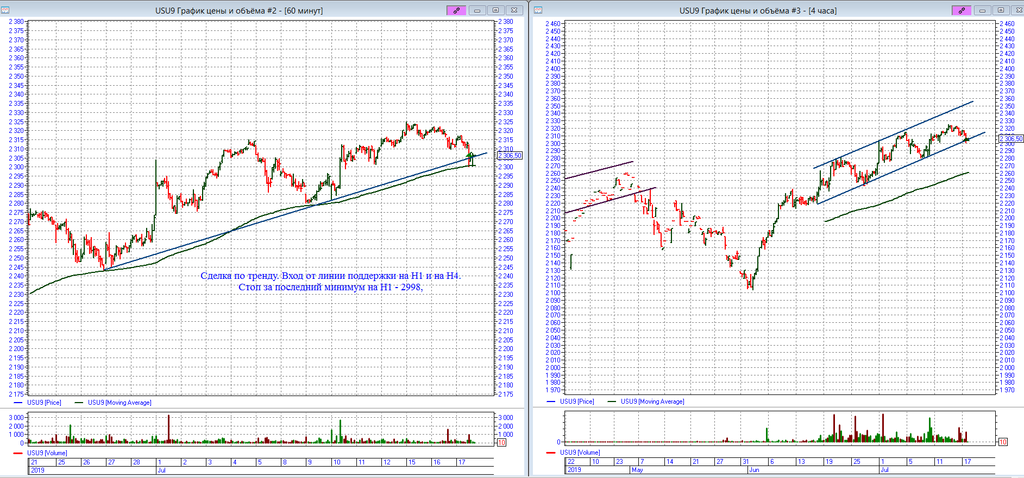
Task: Select USU9 [Moving Average] legend in 60-minute chart
Action: [120, 403]
